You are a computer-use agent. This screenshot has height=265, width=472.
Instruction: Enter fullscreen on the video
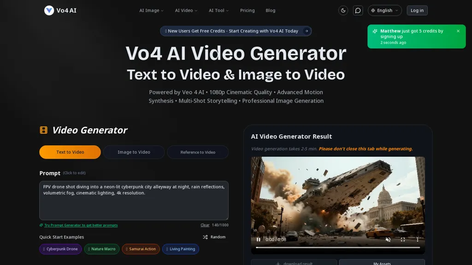(403, 239)
